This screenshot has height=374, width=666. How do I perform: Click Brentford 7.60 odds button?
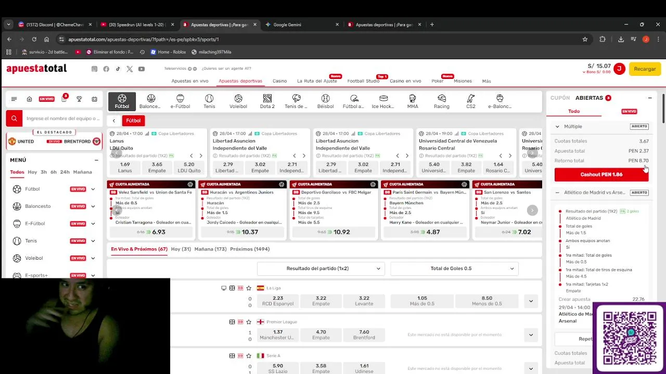(364, 335)
